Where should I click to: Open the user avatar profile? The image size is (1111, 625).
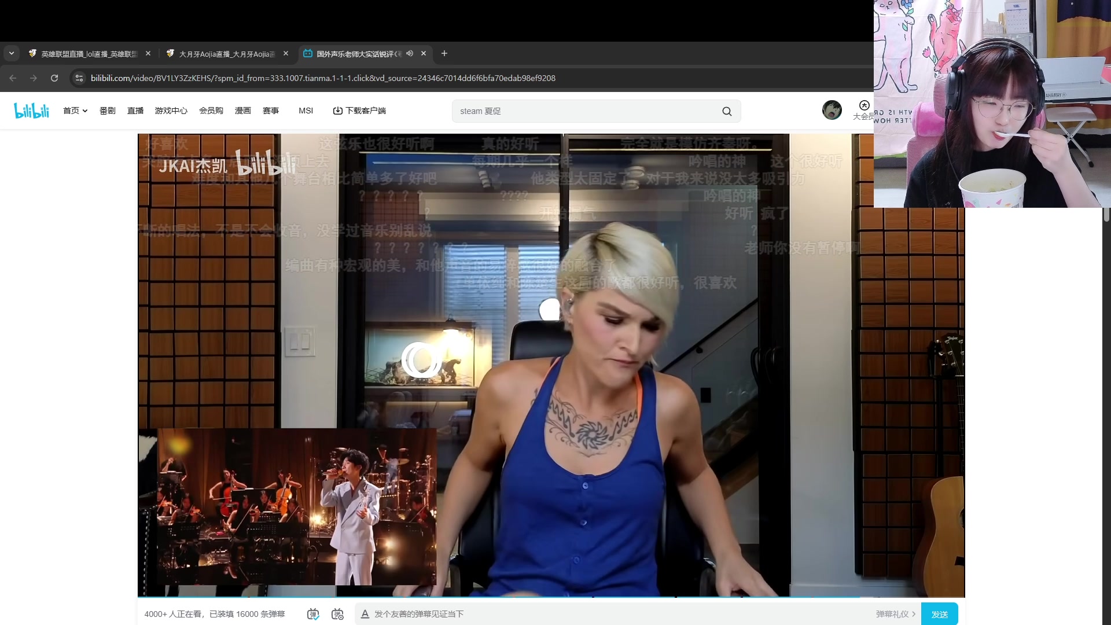pyautogui.click(x=832, y=110)
